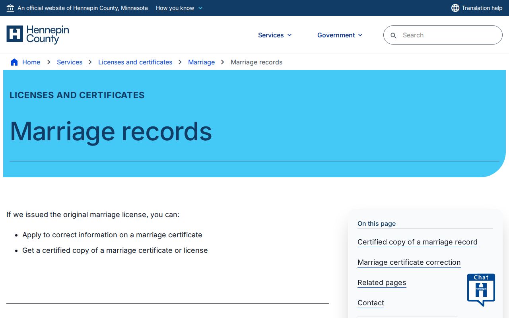Expand the How you know dropdown
The image size is (509, 318).
click(x=179, y=8)
